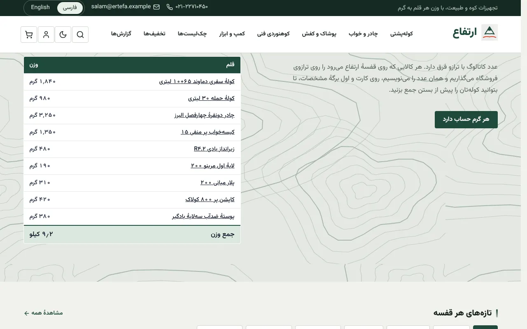Image resolution: width=527 pixels, height=329 pixels.
Task: Open پوستهٔ ضدآب سه‌لایهٔ بادگیر link
Action: coord(203,217)
